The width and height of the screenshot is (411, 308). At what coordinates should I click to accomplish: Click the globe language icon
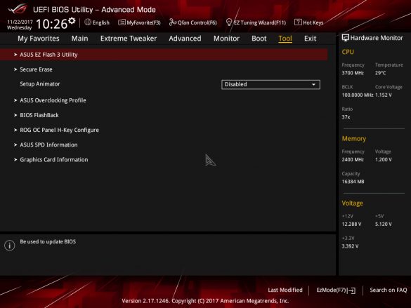(x=88, y=22)
